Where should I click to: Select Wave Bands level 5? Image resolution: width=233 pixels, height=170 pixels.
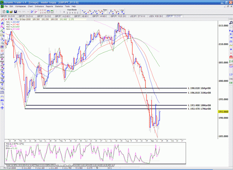coord(75,13)
